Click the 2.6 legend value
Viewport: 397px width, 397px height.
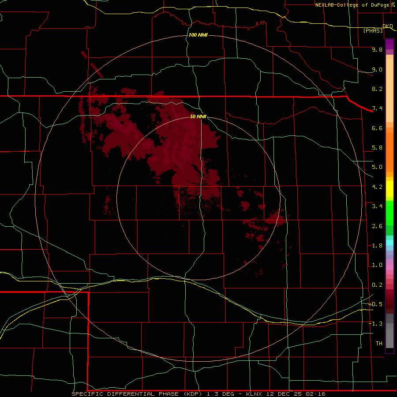pos(377,226)
